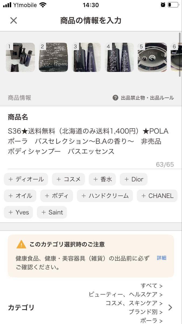Screen dimensions: 182x324
Task: Expand the category selection chevron
Action: tap(170, 307)
